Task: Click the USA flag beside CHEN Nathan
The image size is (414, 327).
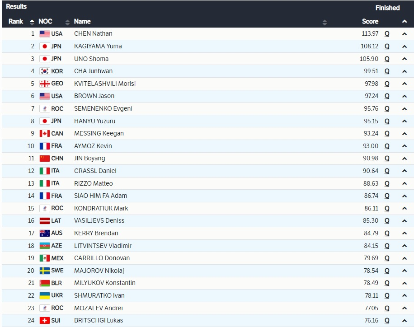Action: pos(44,33)
